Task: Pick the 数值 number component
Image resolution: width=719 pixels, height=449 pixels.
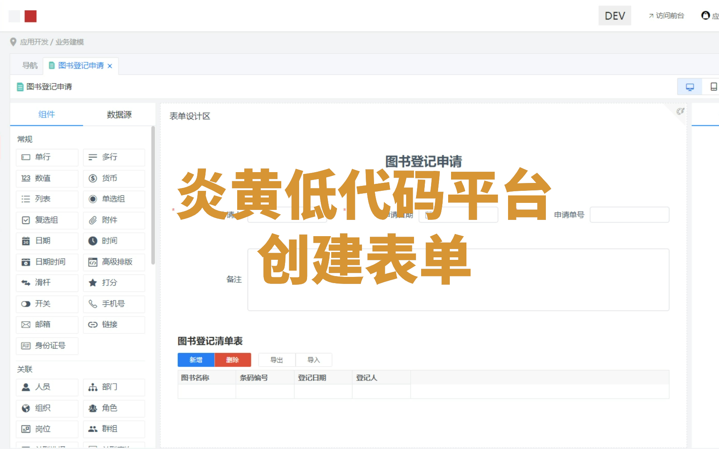Action: [47, 178]
